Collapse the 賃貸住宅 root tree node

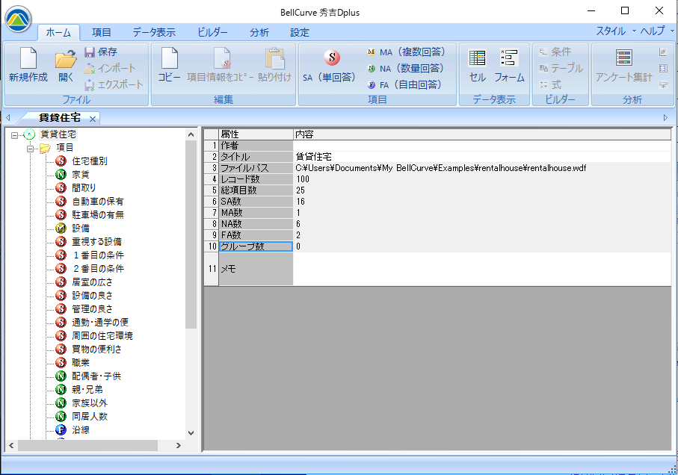click(15, 135)
